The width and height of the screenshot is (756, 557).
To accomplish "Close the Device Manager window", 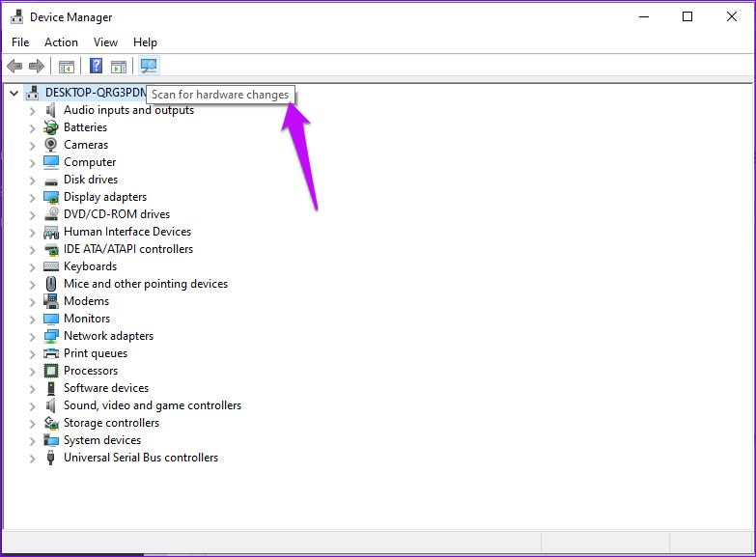I will pyautogui.click(x=732, y=16).
